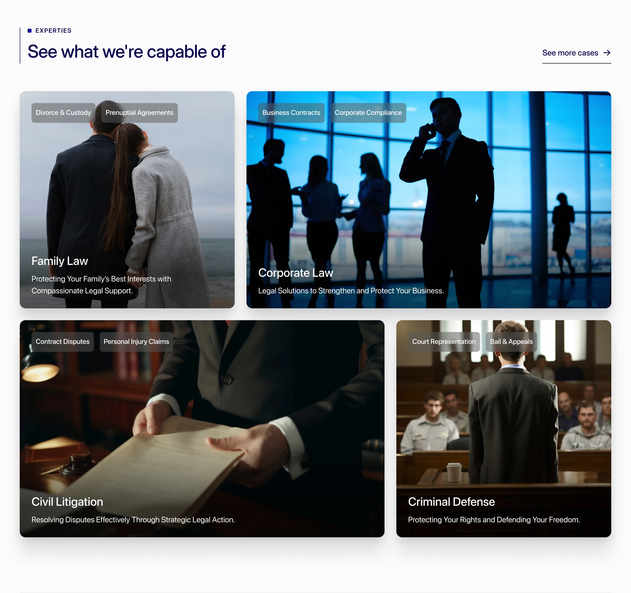
Task: Select the Prenuptial Agreements tag
Action: click(x=139, y=112)
